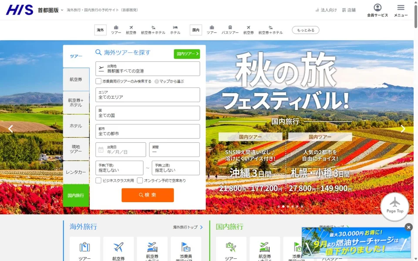
Task: Click the Page Top airplane button
Action: (x=395, y=207)
